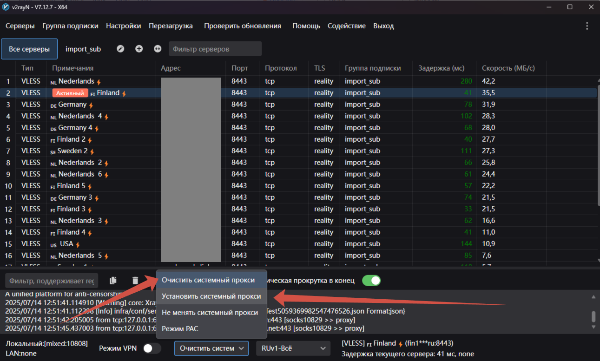
Task: Click the Выход menu item
Action: (383, 26)
